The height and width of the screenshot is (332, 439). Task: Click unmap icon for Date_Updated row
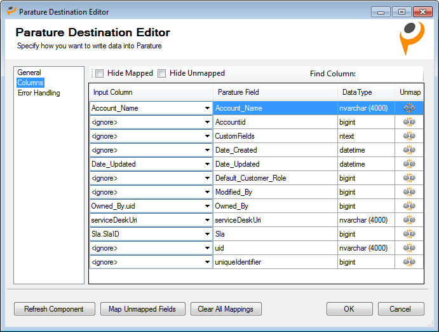pos(409,164)
